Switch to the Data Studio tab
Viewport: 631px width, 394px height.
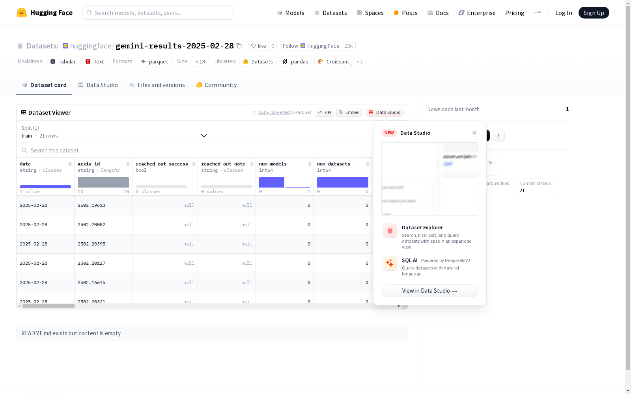98,85
